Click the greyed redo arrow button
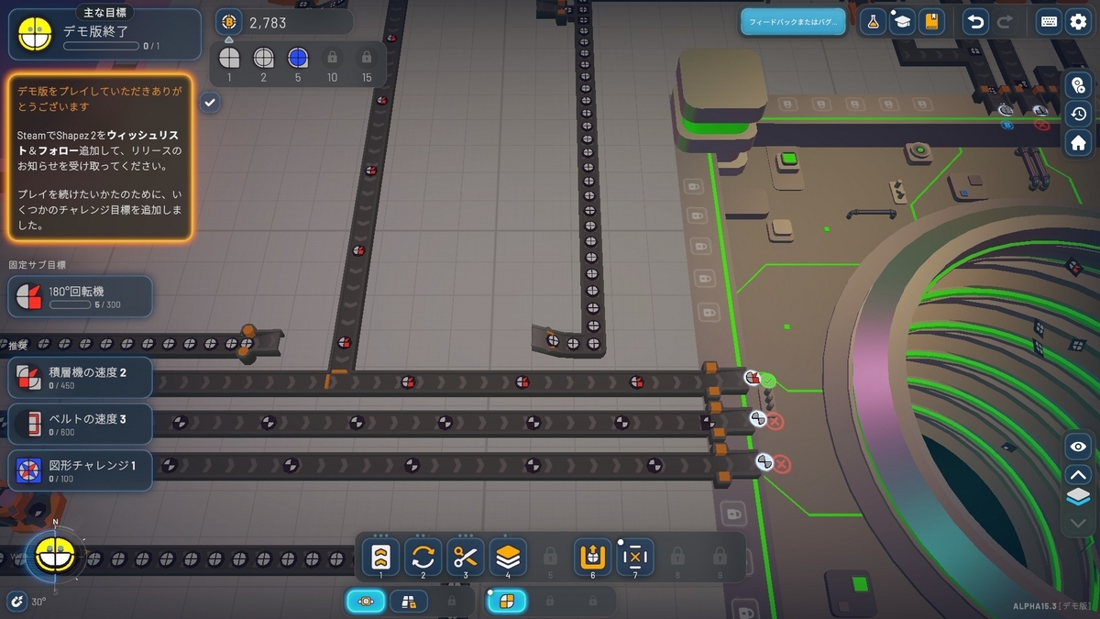This screenshot has width=1100, height=619. pyautogui.click(x=1005, y=22)
